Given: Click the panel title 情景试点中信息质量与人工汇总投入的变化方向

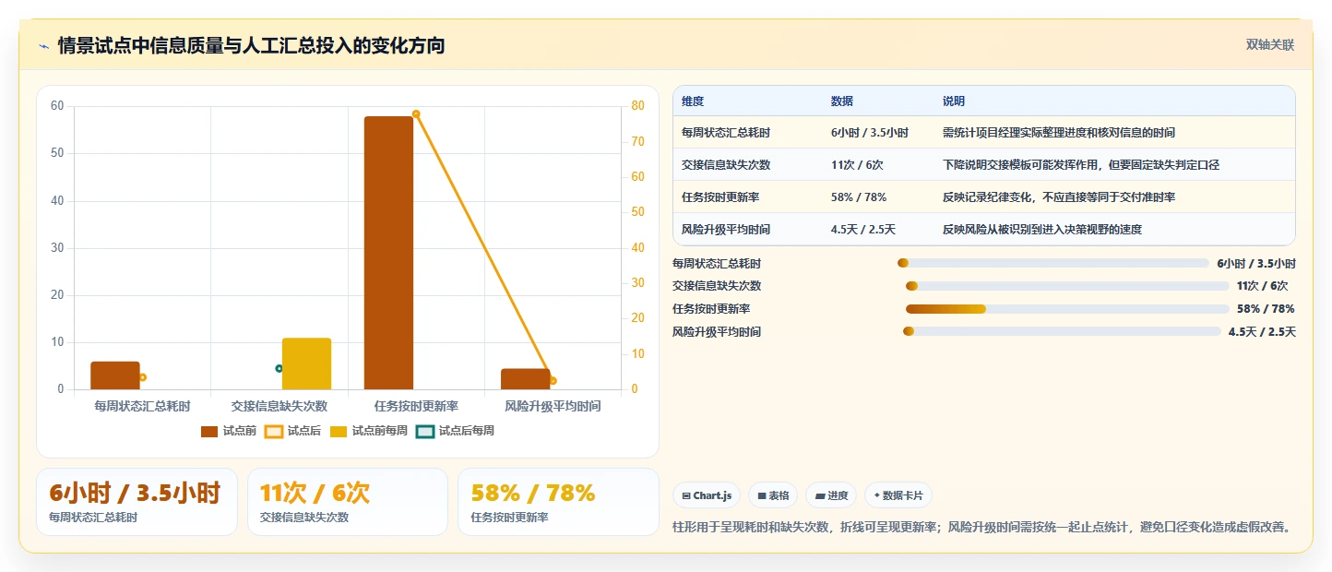Looking at the screenshot, I should (251, 45).
